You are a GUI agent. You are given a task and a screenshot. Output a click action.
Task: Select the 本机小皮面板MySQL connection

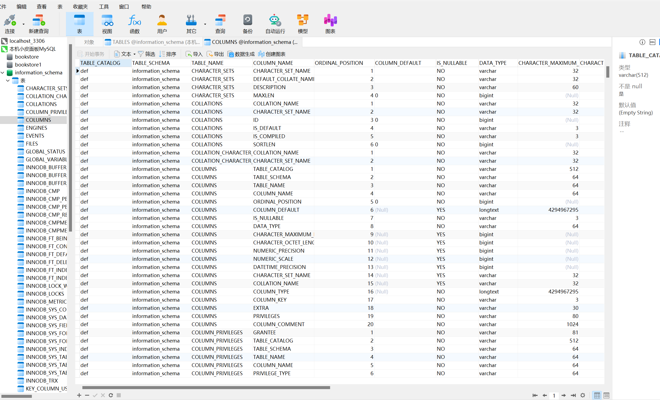(x=32, y=49)
